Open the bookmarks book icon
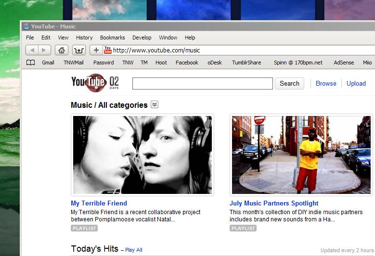 point(30,63)
